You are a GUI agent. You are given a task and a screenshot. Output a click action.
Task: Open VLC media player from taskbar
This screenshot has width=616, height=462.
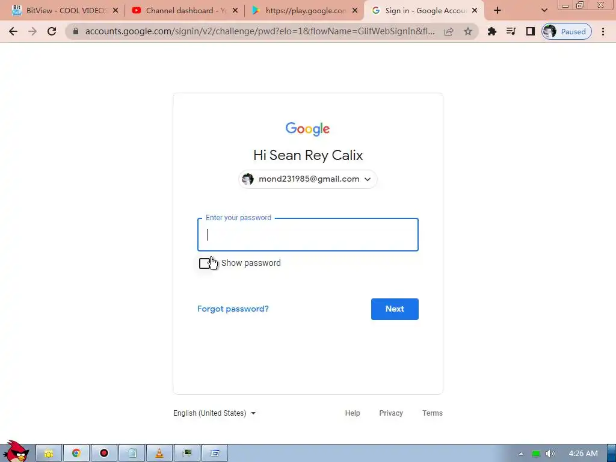tap(159, 454)
